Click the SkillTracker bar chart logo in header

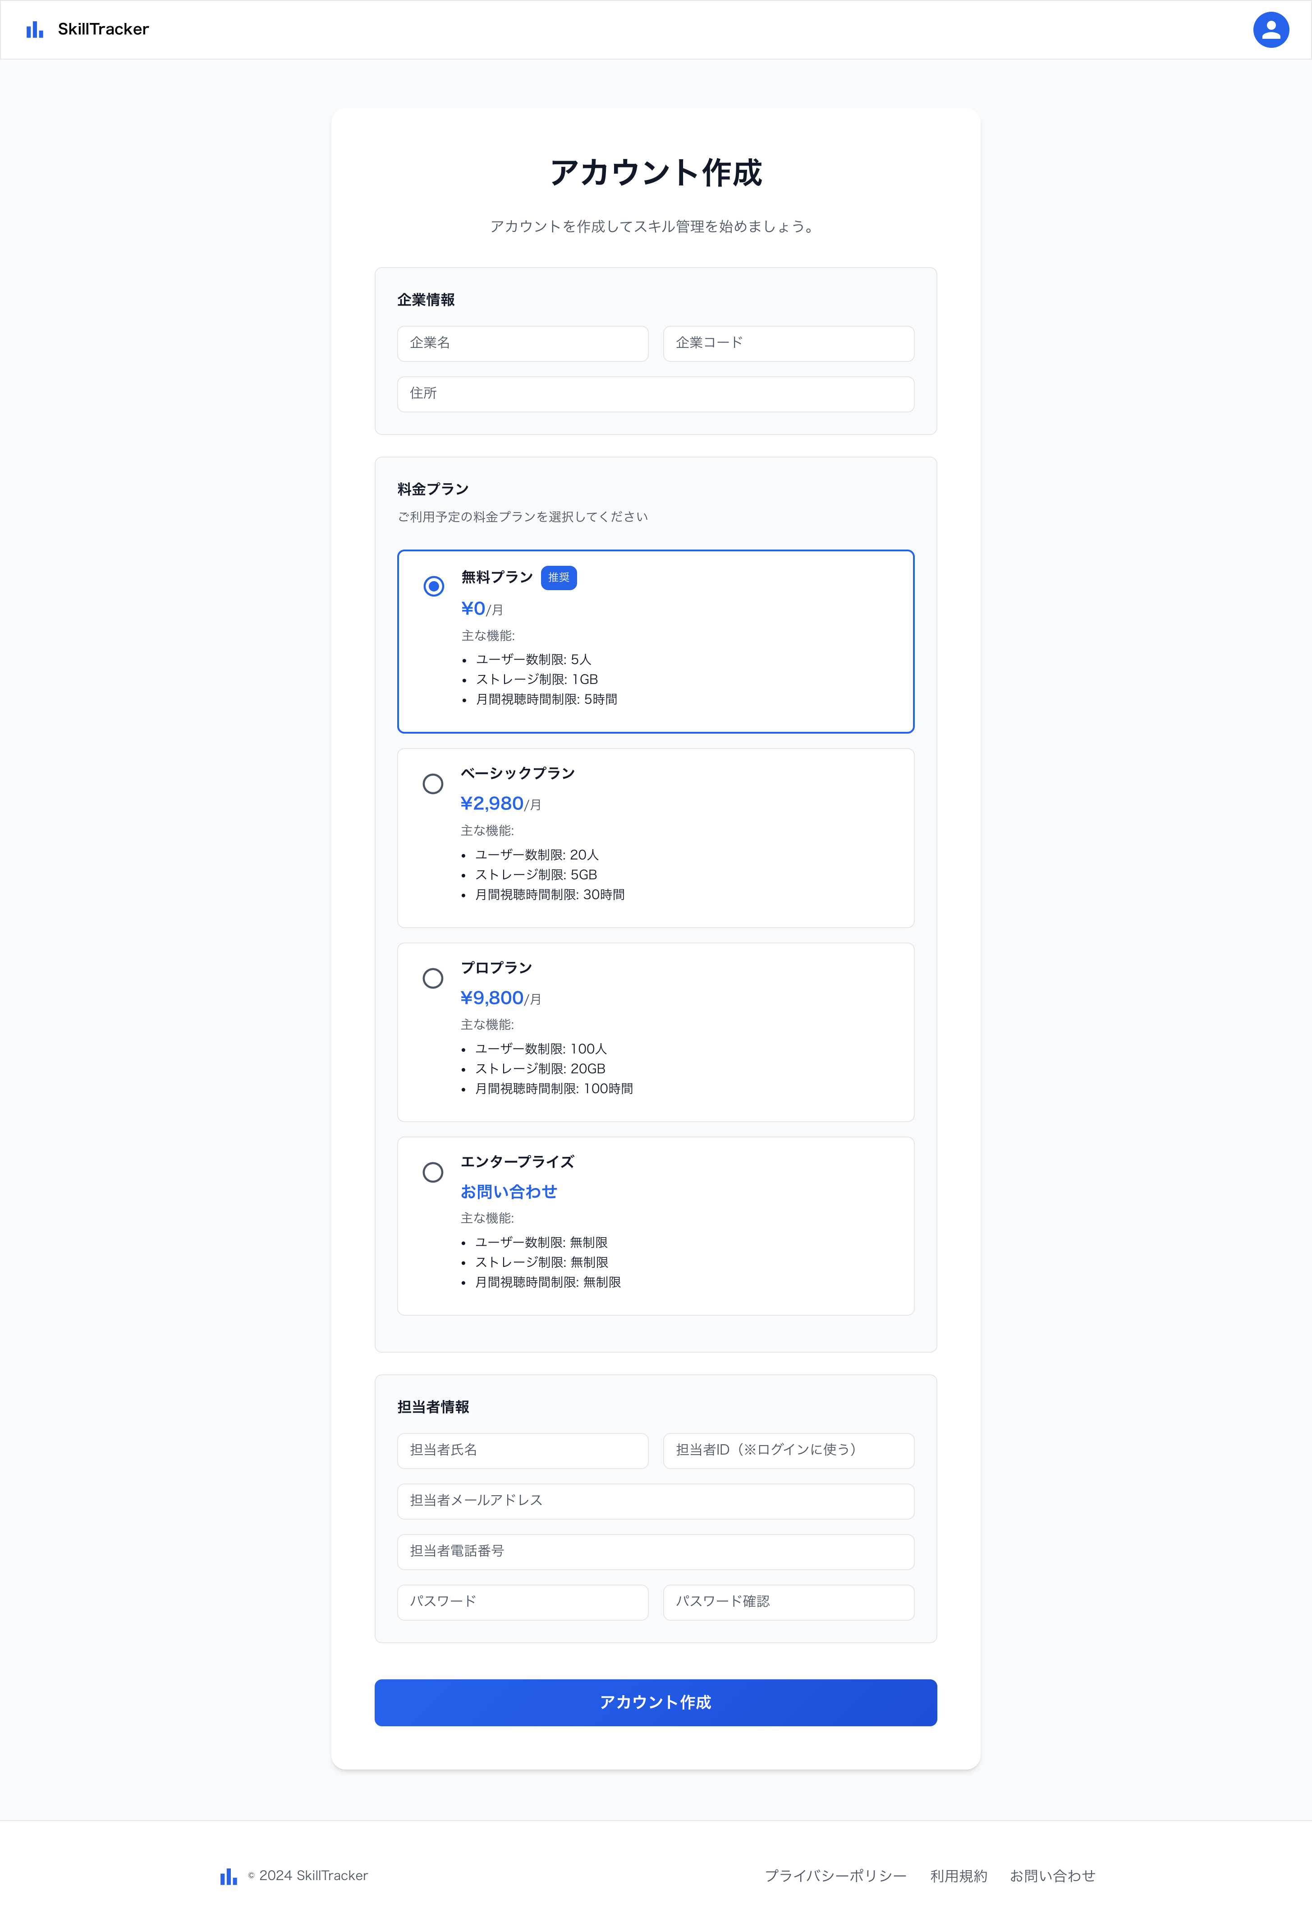(34, 30)
